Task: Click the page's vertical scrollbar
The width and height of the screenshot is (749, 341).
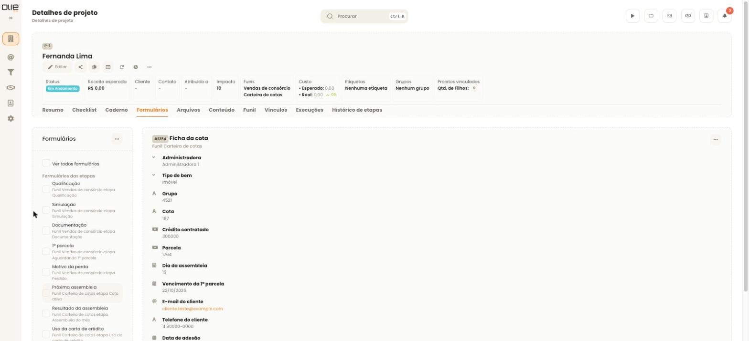Action: [746, 145]
